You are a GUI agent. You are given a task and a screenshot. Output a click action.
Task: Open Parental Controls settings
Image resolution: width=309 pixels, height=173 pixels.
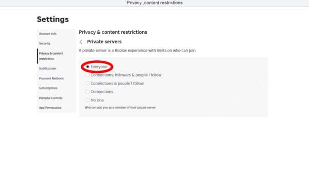pos(51,98)
